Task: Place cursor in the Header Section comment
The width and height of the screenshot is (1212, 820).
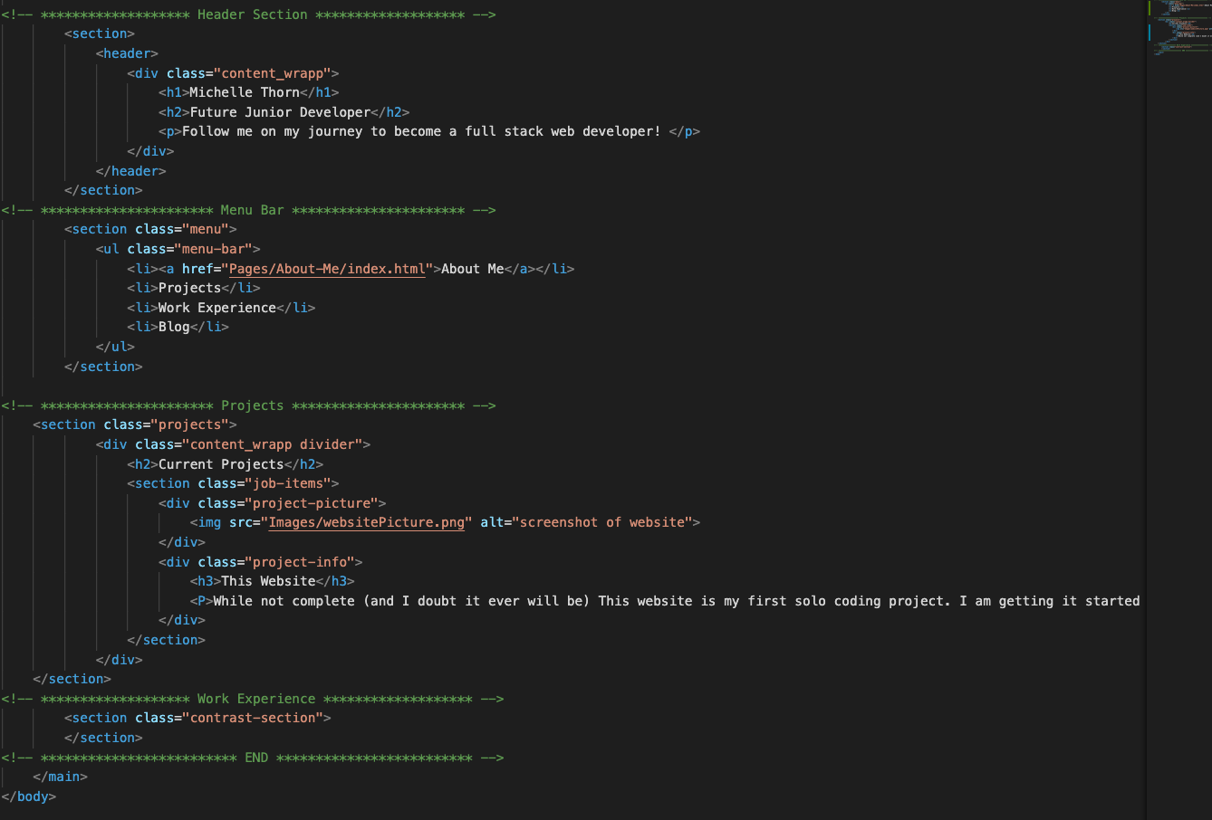Action: [x=248, y=14]
